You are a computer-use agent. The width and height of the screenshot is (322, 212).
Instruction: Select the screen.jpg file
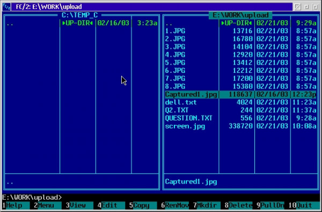(240, 126)
